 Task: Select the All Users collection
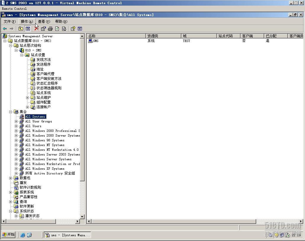pyautogui.click(x=33, y=126)
